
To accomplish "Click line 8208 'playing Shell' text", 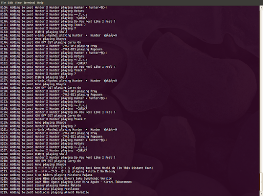I will click(x=57, y=154).
